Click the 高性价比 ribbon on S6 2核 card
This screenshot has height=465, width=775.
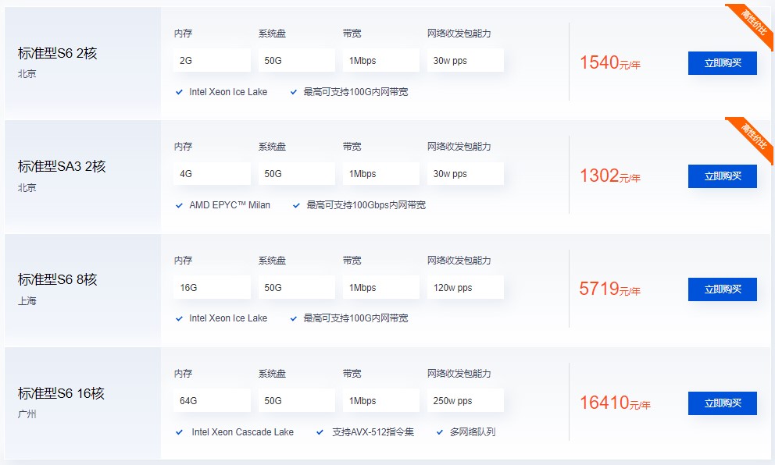[x=753, y=23]
